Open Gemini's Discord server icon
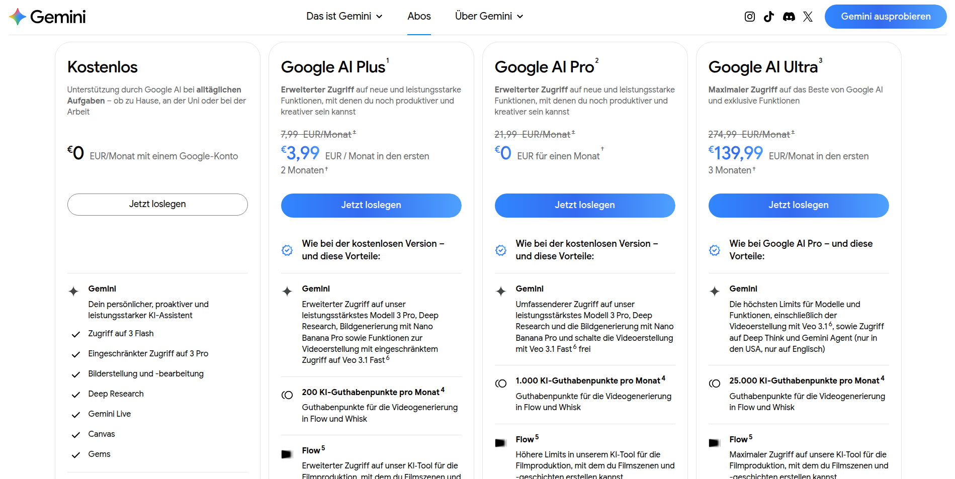Image resolution: width=955 pixels, height=479 pixels. tap(789, 17)
